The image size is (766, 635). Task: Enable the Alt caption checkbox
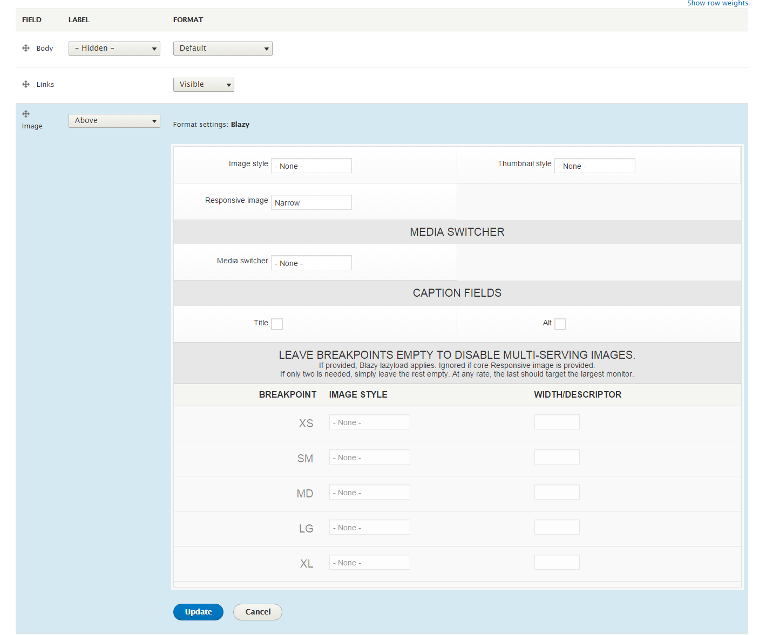click(x=560, y=324)
